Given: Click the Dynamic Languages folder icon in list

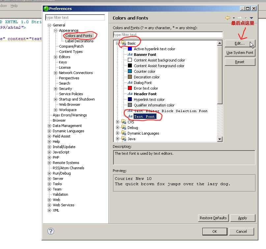Looking at the screenshot, I should pyautogui.click(x=124, y=133).
